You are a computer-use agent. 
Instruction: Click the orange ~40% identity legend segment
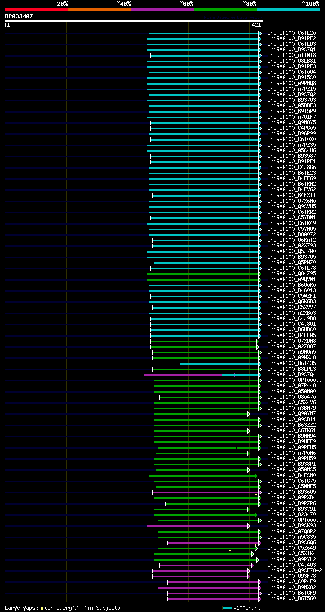[99, 9]
